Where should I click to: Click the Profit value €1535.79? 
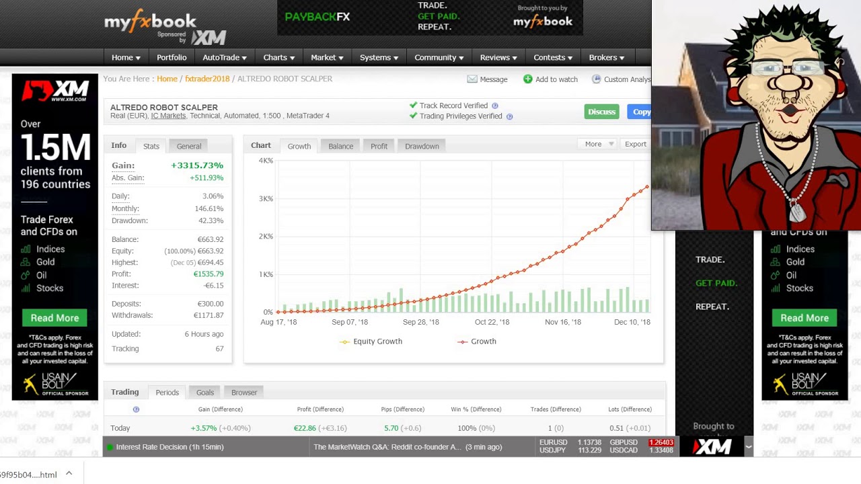pyautogui.click(x=209, y=274)
